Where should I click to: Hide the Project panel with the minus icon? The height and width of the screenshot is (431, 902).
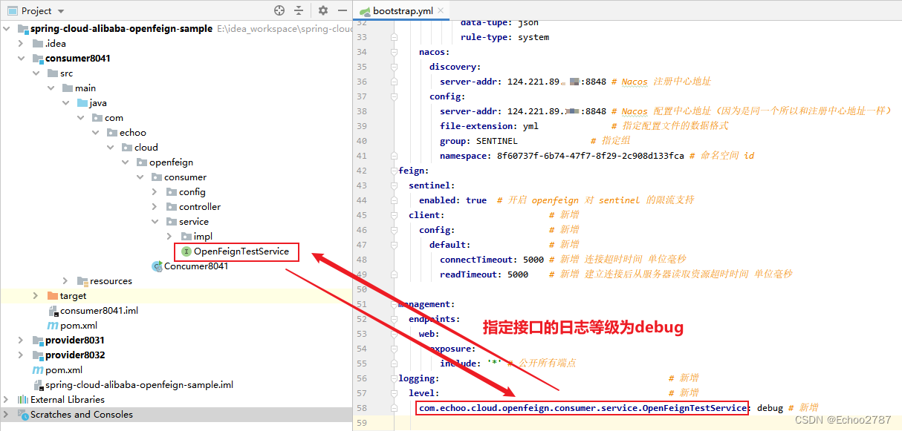(341, 10)
